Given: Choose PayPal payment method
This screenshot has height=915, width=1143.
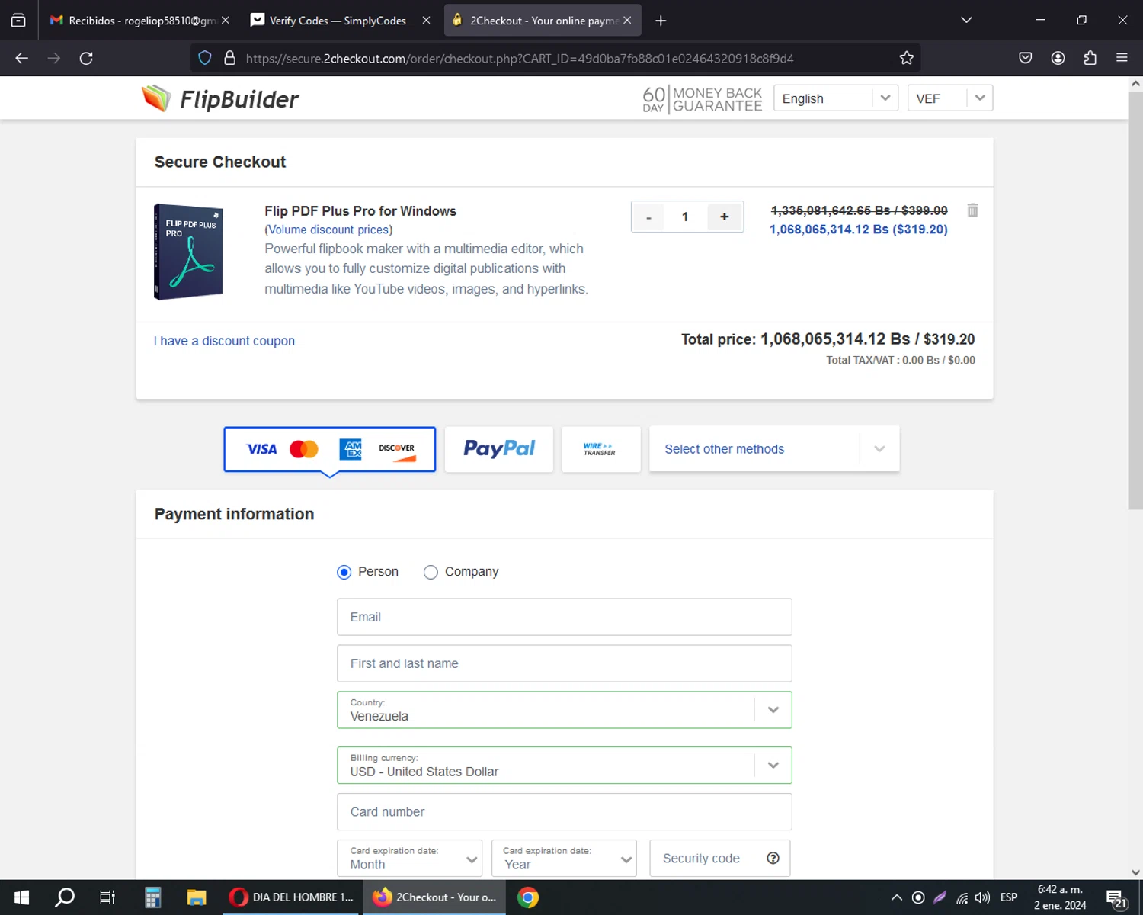Looking at the screenshot, I should click(x=499, y=449).
